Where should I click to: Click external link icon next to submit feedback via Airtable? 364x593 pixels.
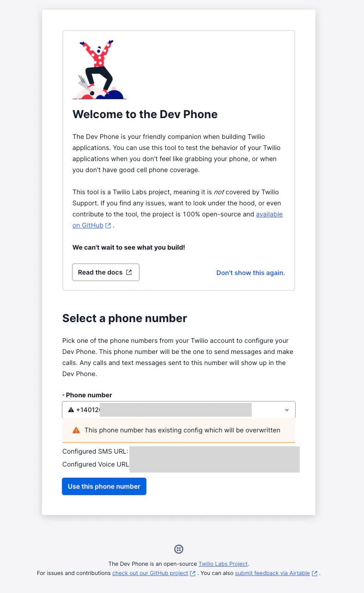tap(315, 573)
